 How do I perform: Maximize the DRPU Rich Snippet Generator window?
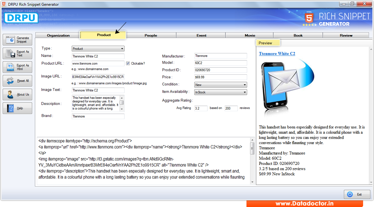(x=352, y=4)
